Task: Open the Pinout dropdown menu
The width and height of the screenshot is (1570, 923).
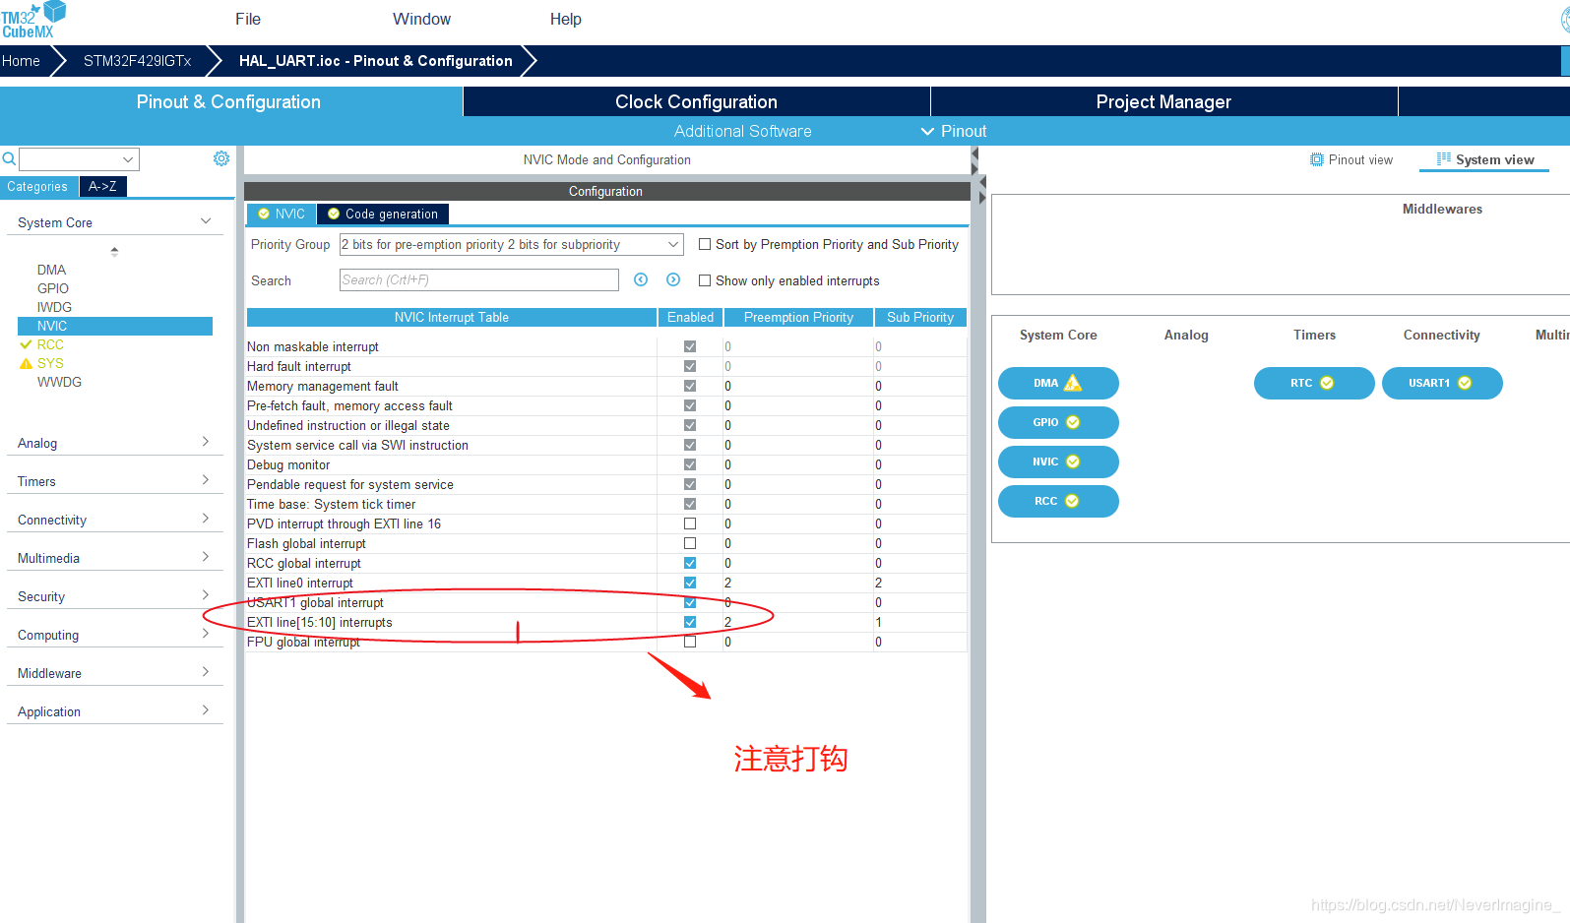Action: point(953,131)
